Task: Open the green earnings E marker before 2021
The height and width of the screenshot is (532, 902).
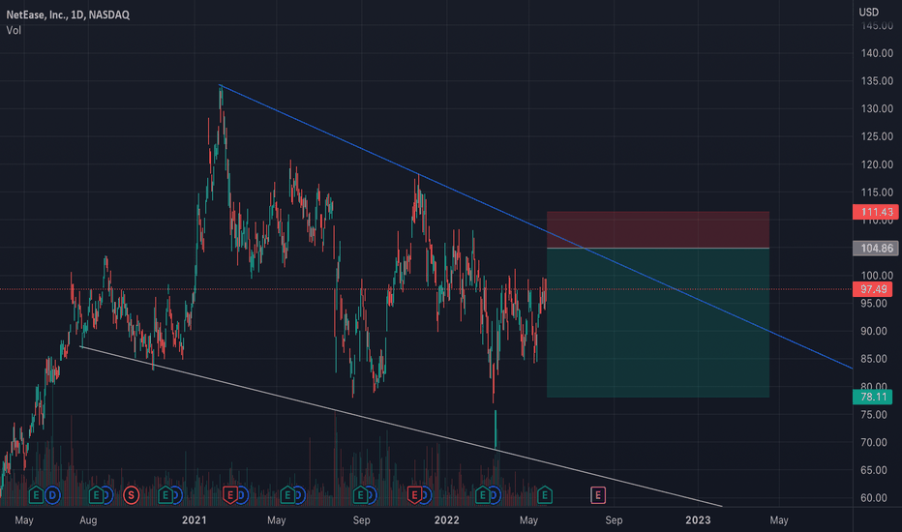Action: (x=165, y=494)
